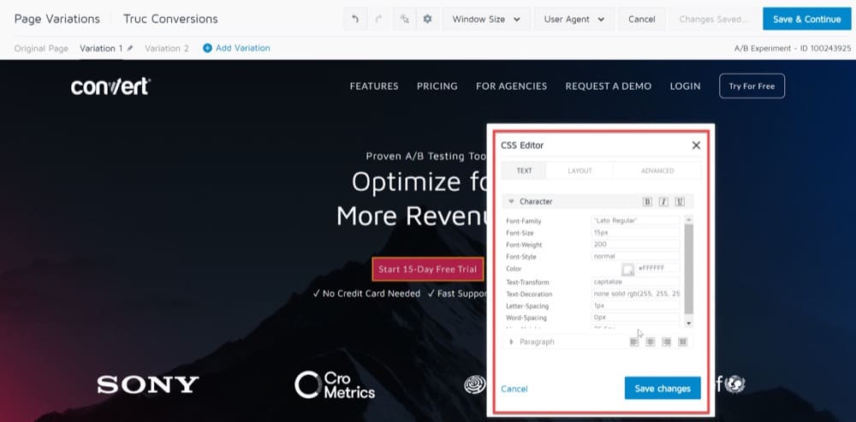Click the Font-Weight input field
This screenshot has height=422, width=856.
click(636, 244)
